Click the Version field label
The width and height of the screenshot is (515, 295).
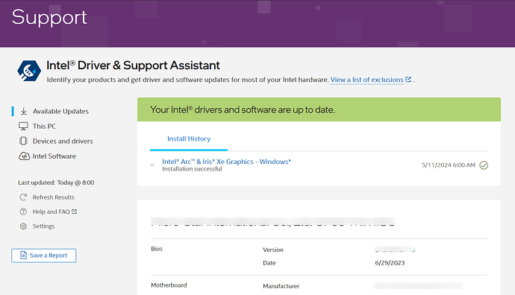pyautogui.click(x=273, y=250)
